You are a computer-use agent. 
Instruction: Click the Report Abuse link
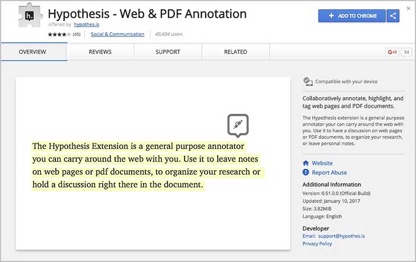329,172
